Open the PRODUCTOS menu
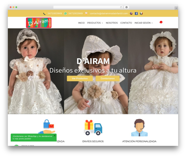 coord(94,23)
